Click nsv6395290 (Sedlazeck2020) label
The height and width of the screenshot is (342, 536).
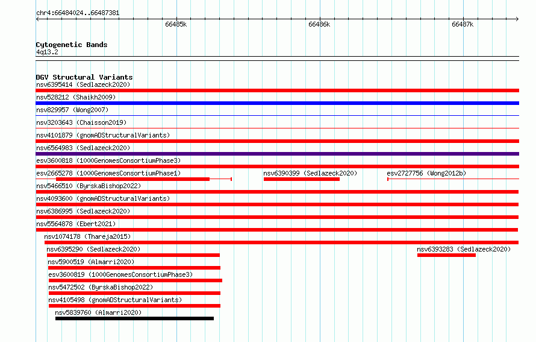coord(93,249)
